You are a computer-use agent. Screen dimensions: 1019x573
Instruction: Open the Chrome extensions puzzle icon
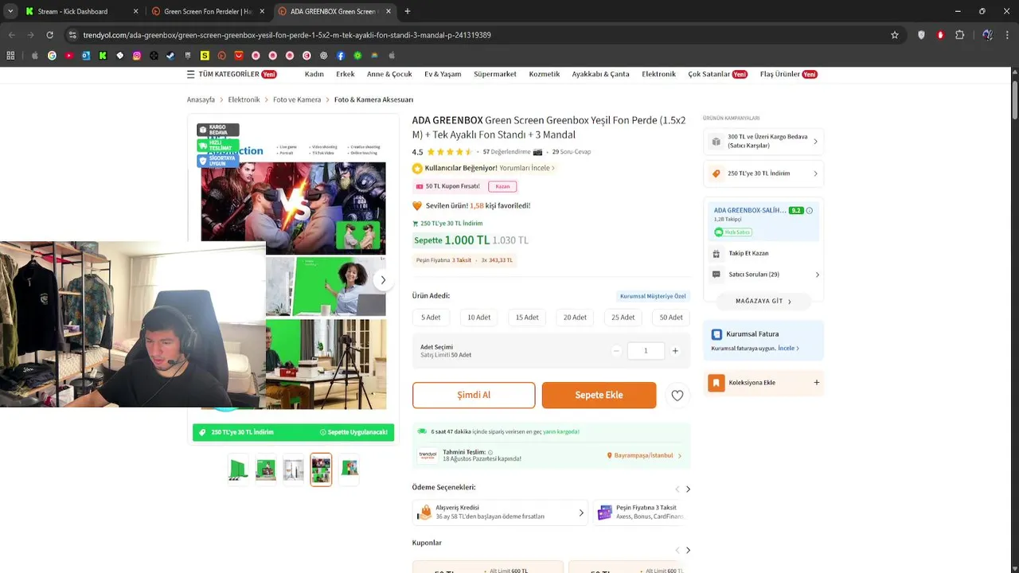(x=960, y=35)
